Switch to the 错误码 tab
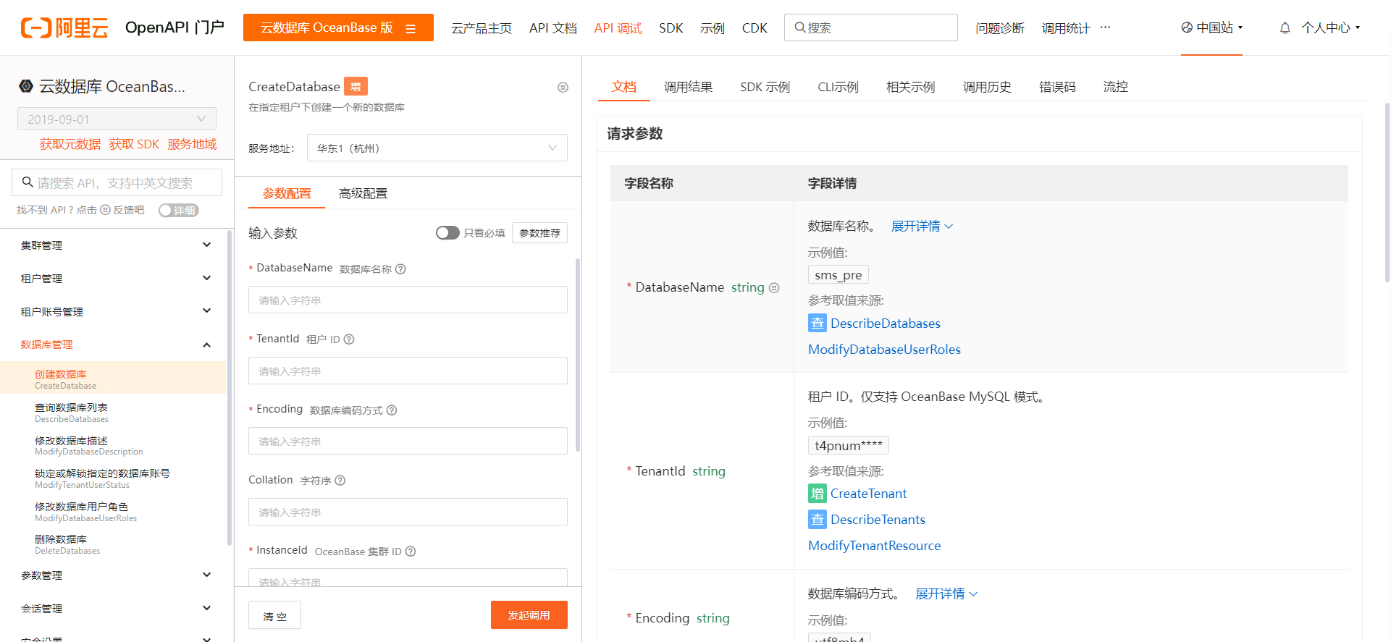The width and height of the screenshot is (1391, 642). 1057,87
